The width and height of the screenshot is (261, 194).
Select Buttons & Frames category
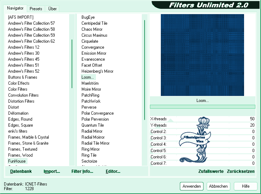click(23, 77)
